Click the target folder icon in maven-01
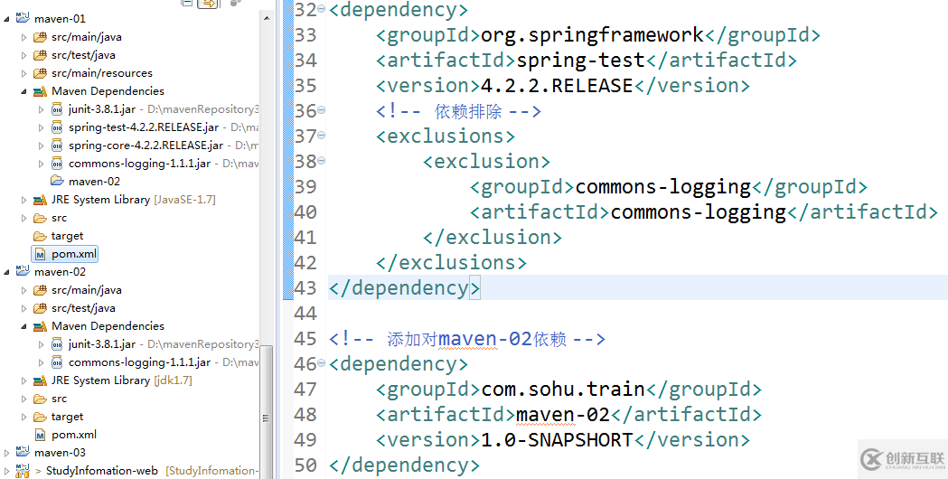 point(40,236)
